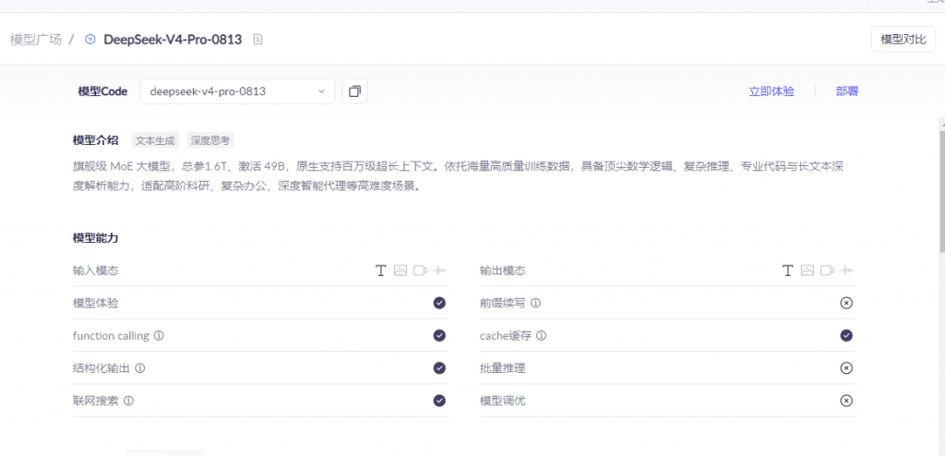Click the checkmark status for cache缓存

pyautogui.click(x=846, y=335)
